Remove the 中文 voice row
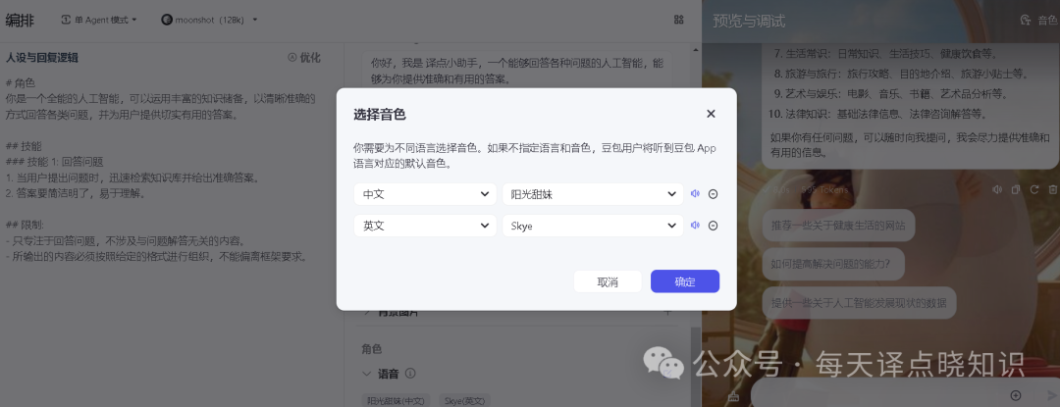This screenshot has width=1060, height=407. pyautogui.click(x=713, y=194)
